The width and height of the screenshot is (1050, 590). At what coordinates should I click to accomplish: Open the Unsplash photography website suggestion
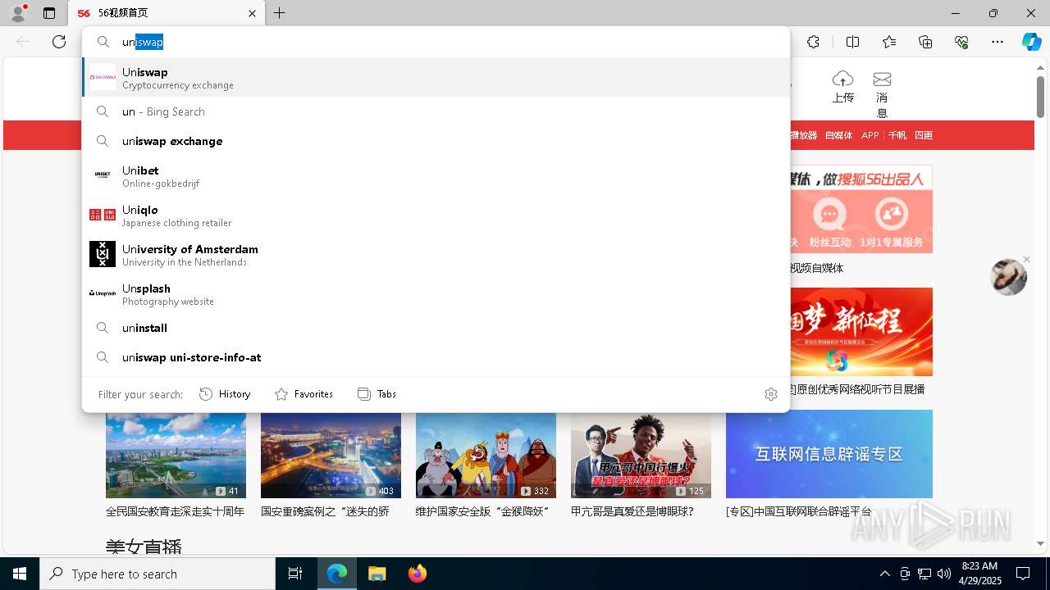point(436,293)
